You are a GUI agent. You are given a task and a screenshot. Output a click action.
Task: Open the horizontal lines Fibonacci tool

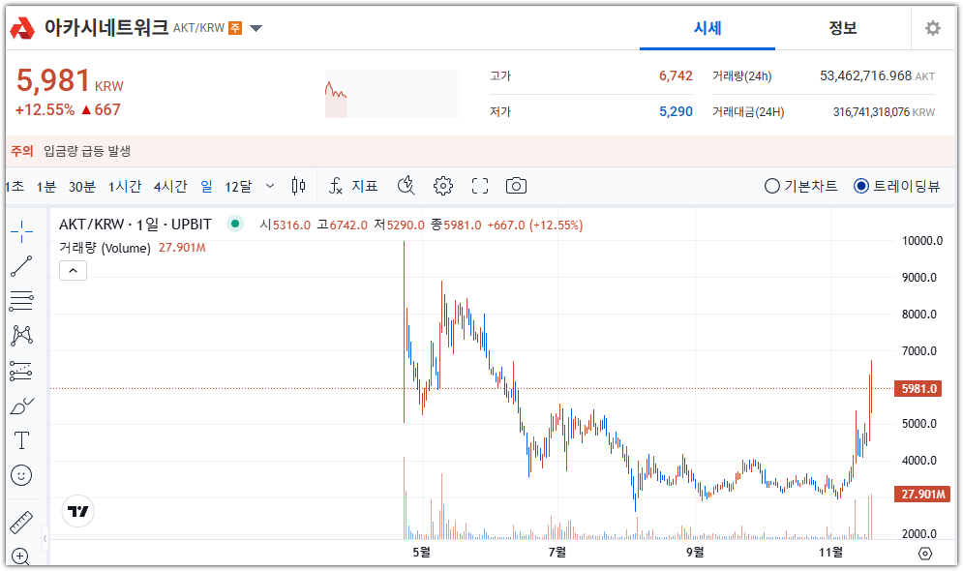click(21, 301)
